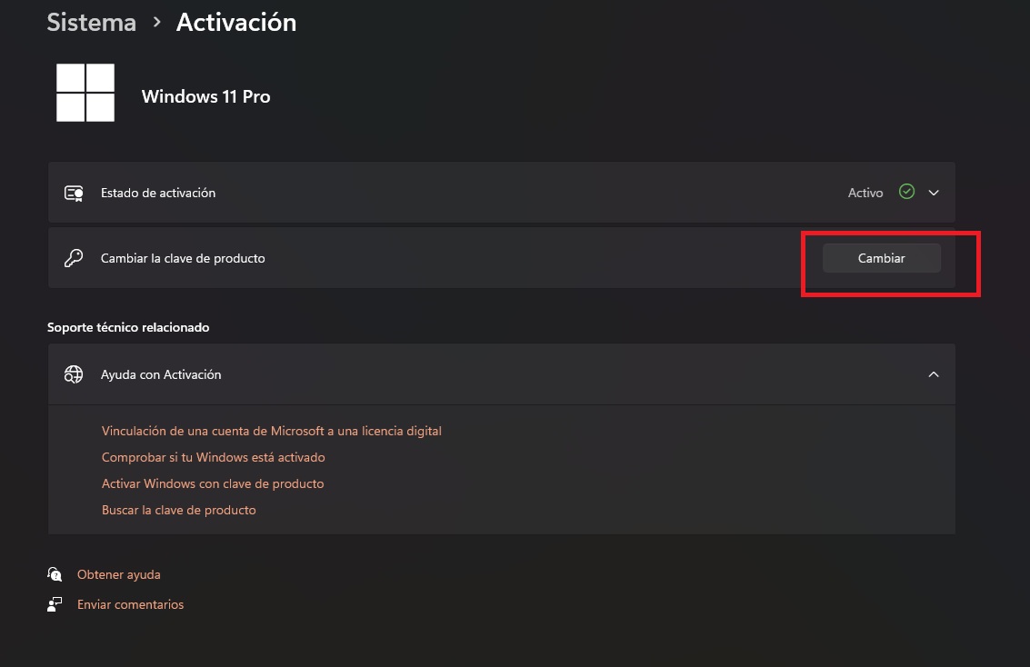Open Comprobar si tu Windows está activado

click(213, 457)
